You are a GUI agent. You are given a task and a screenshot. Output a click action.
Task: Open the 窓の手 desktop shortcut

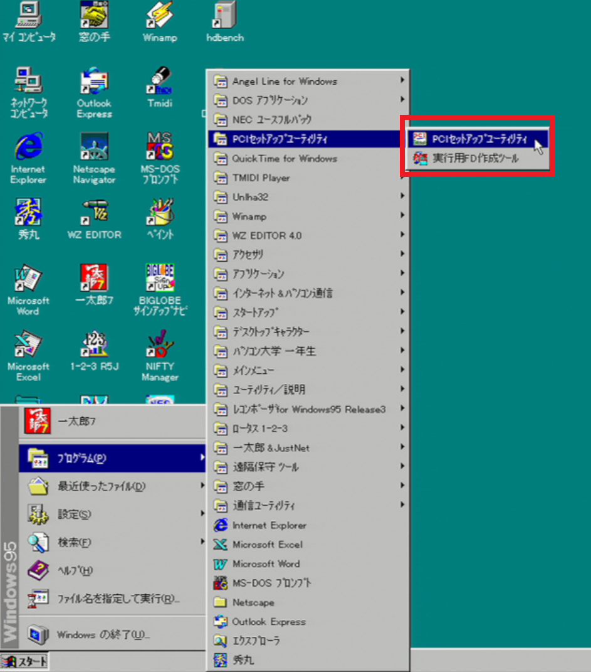click(x=94, y=21)
